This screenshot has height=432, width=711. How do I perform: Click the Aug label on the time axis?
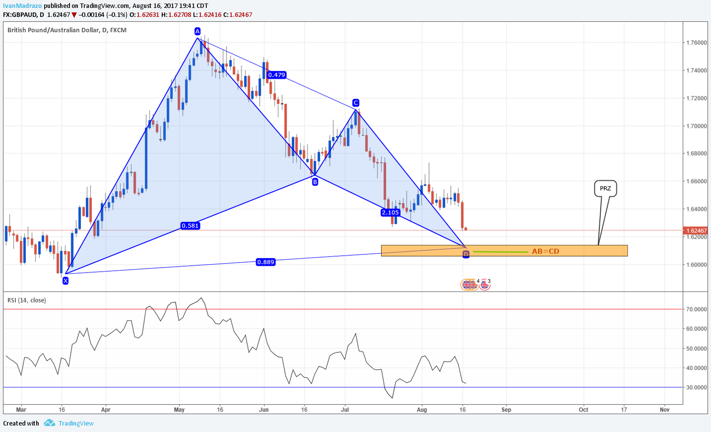(x=422, y=410)
